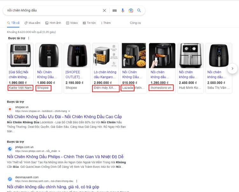Click dienmayxanh.com site name text
Image resolution: width=239 pixels, height=192 pixels.
[x=27, y=177]
